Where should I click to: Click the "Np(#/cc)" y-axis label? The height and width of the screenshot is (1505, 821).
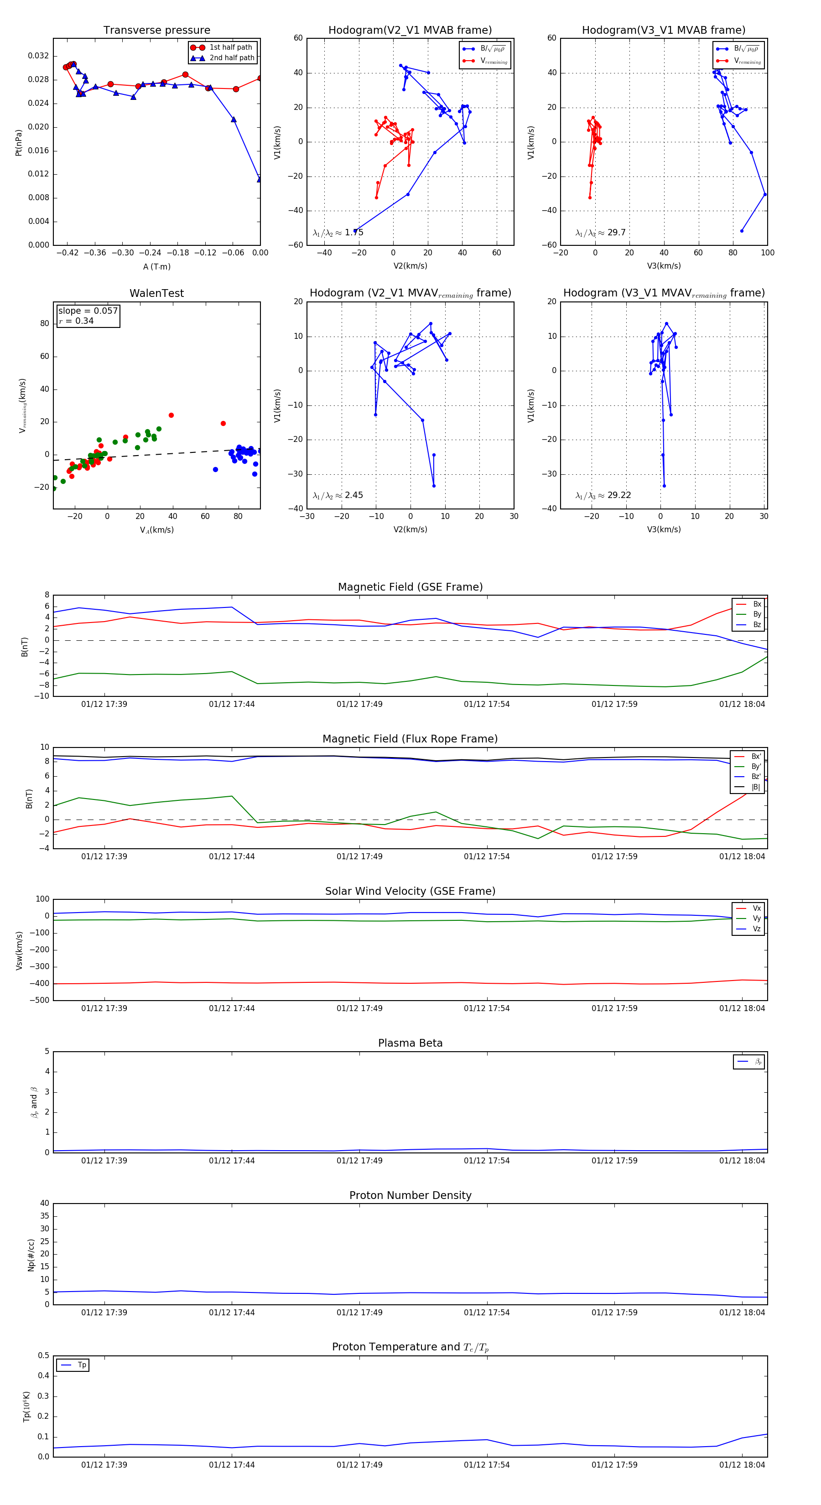pos(31,1255)
